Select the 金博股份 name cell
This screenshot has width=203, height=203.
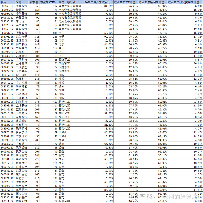pyautogui.click(x=22, y=105)
